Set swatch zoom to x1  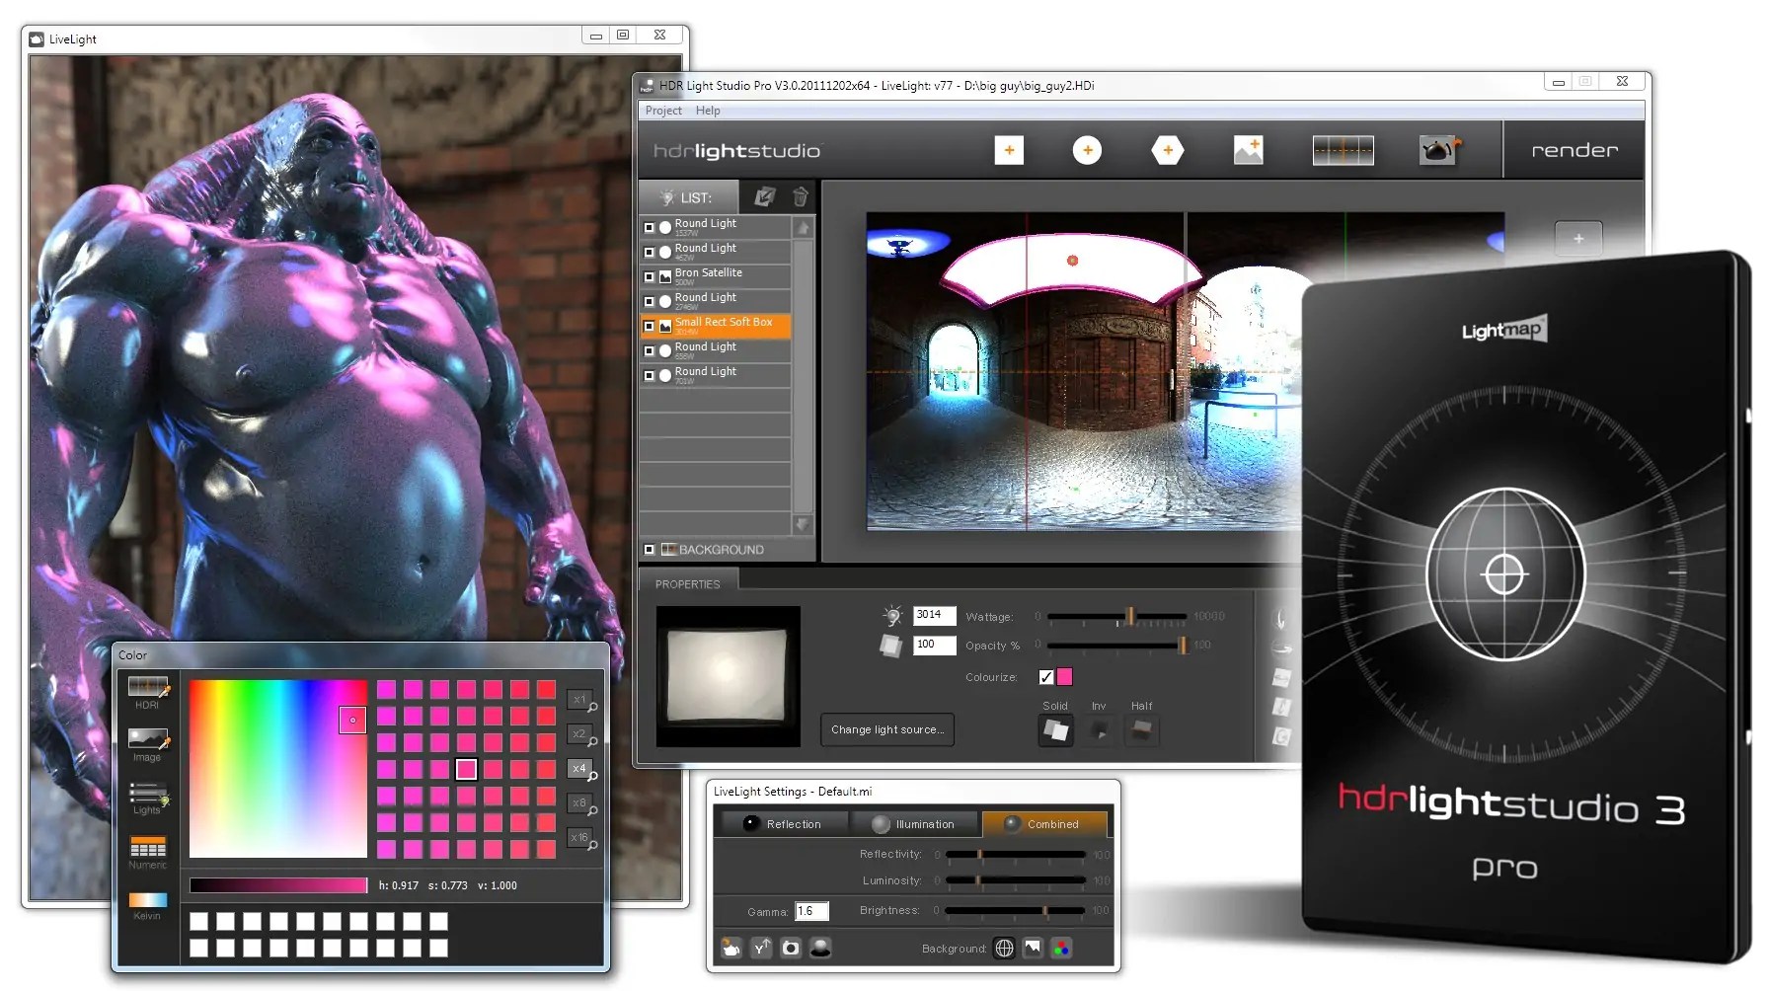point(582,701)
